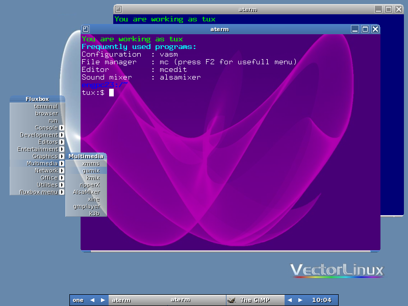Minimize the front aterm window
Image resolution: width=408 pixels, height=306 pixels.
click(x=355, y=29)
